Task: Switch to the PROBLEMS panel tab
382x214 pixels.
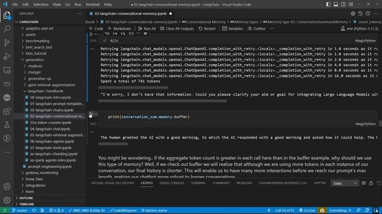Action: [244, 183]
